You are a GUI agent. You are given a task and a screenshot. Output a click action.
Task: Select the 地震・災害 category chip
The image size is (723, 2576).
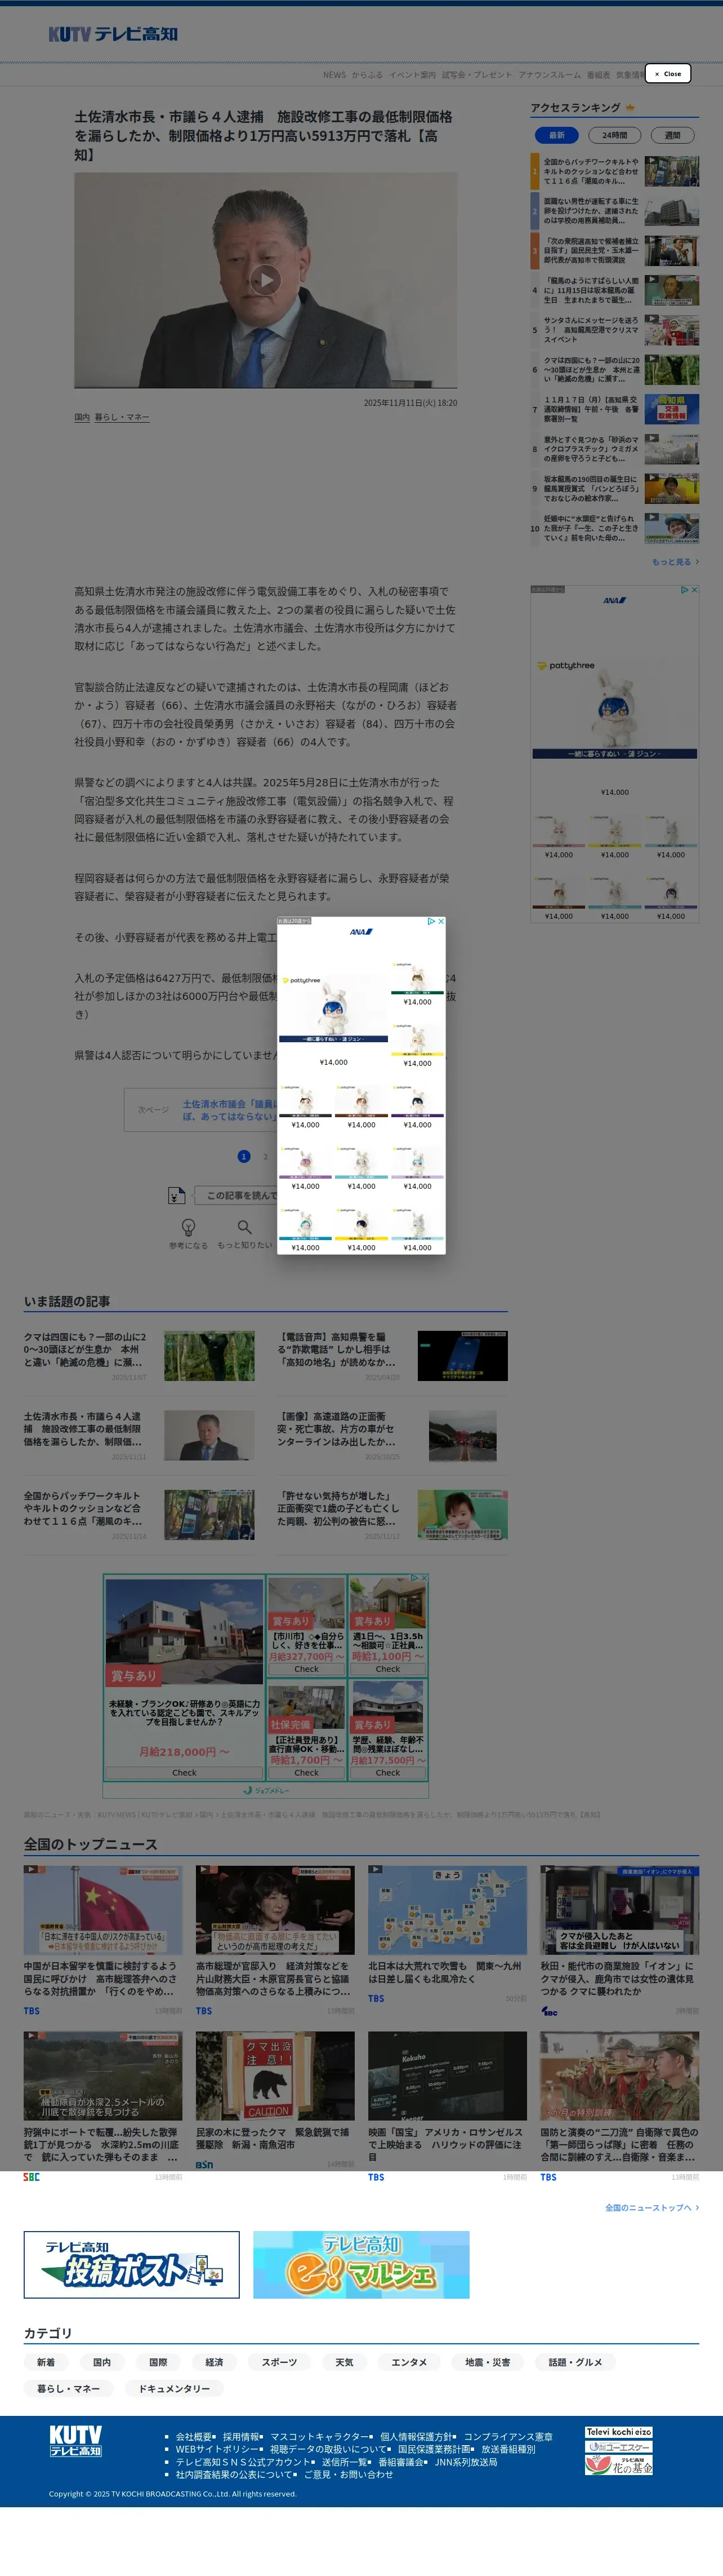coord(487,2362)
